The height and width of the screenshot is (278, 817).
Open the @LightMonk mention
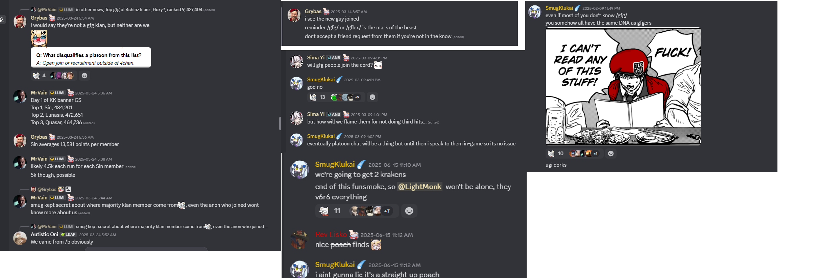(419, 187)
